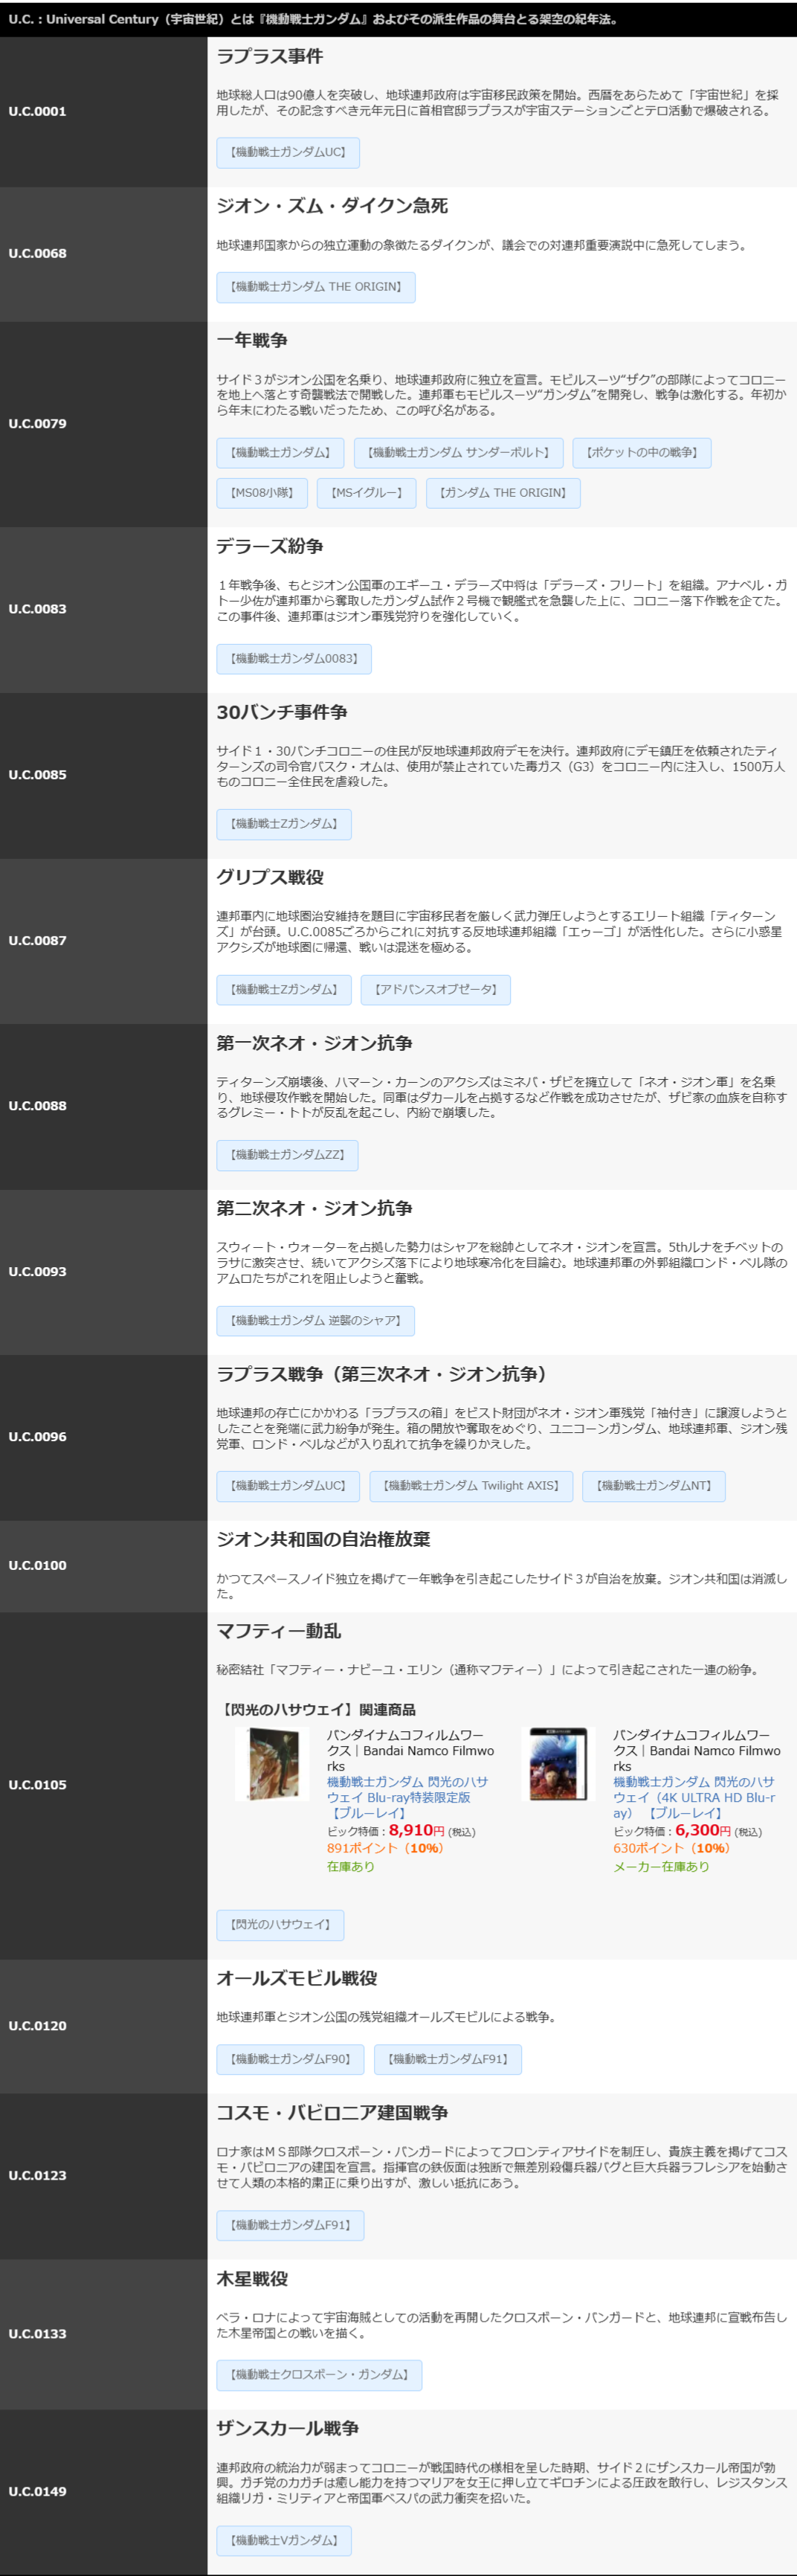This screenshot has height=2576, width=797.
Task: Select the 機動戦士ガンダム Twilight AXIS tag
Action: point(471,1486)
